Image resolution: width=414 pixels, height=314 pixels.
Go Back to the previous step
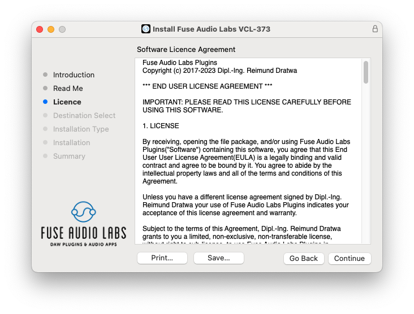pos(304,258)
